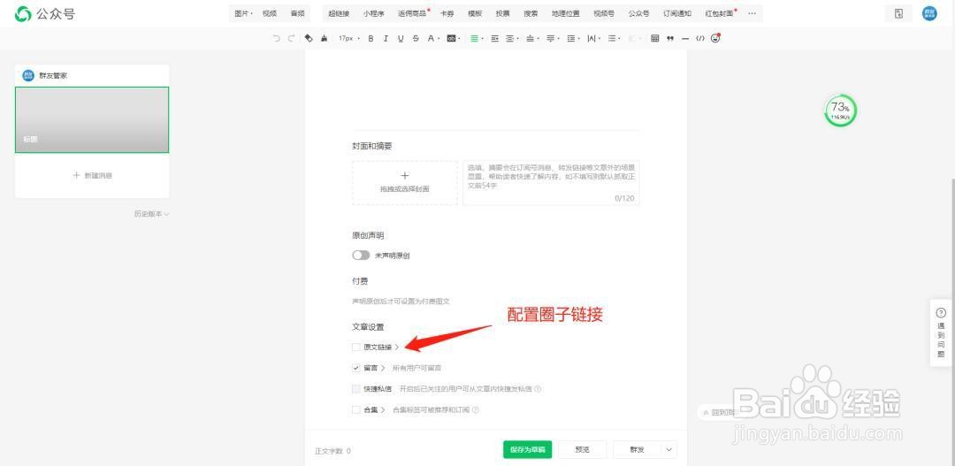Toggle italic I formatting
Screen dimensions: 955x466
click(x=386, y=38)
